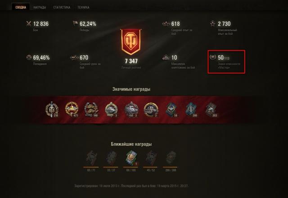Click the flag victories icon next to 62,24%
The height and width of the screenshot is (198, 288).
tap(75, 23)
